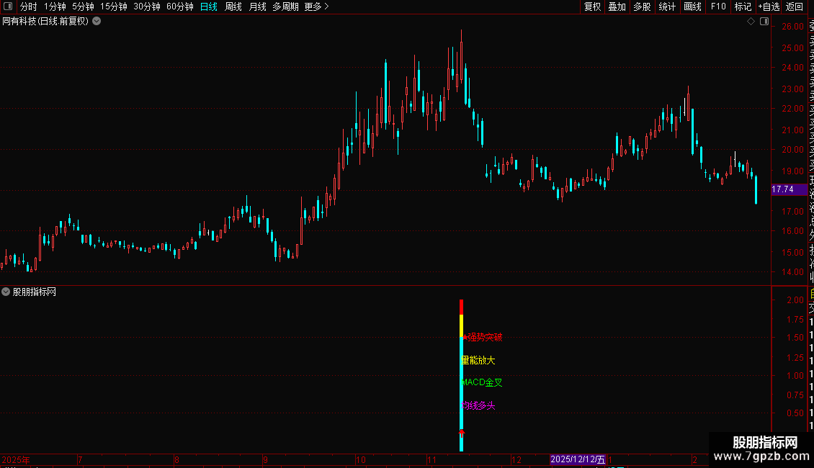Switch to 周线 weekly chart

(233, 6)
